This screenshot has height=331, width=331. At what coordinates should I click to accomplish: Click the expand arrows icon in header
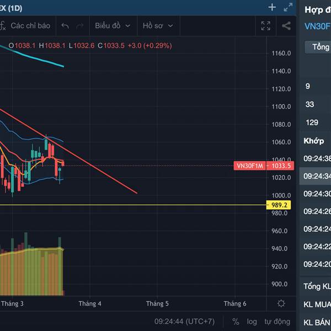coord(288,7)
